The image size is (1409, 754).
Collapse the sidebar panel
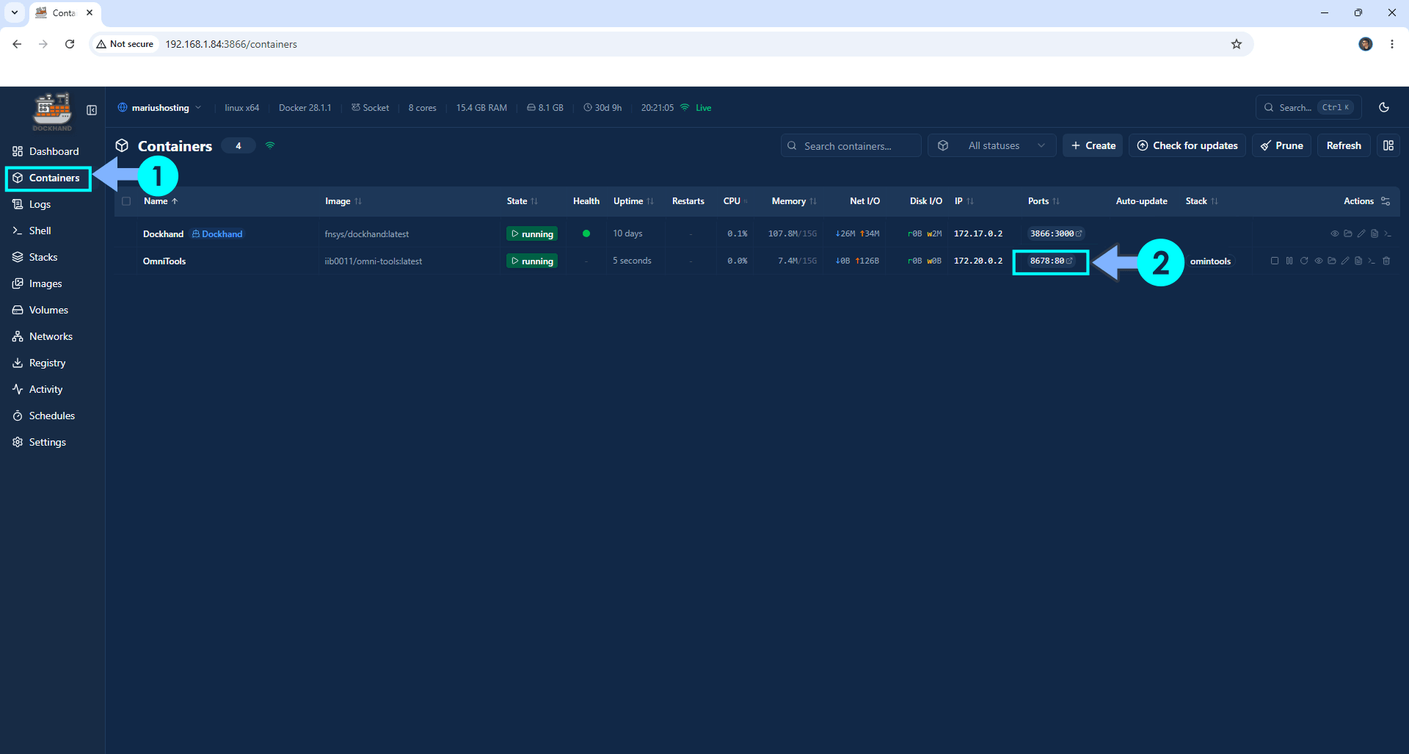point(92,110)
